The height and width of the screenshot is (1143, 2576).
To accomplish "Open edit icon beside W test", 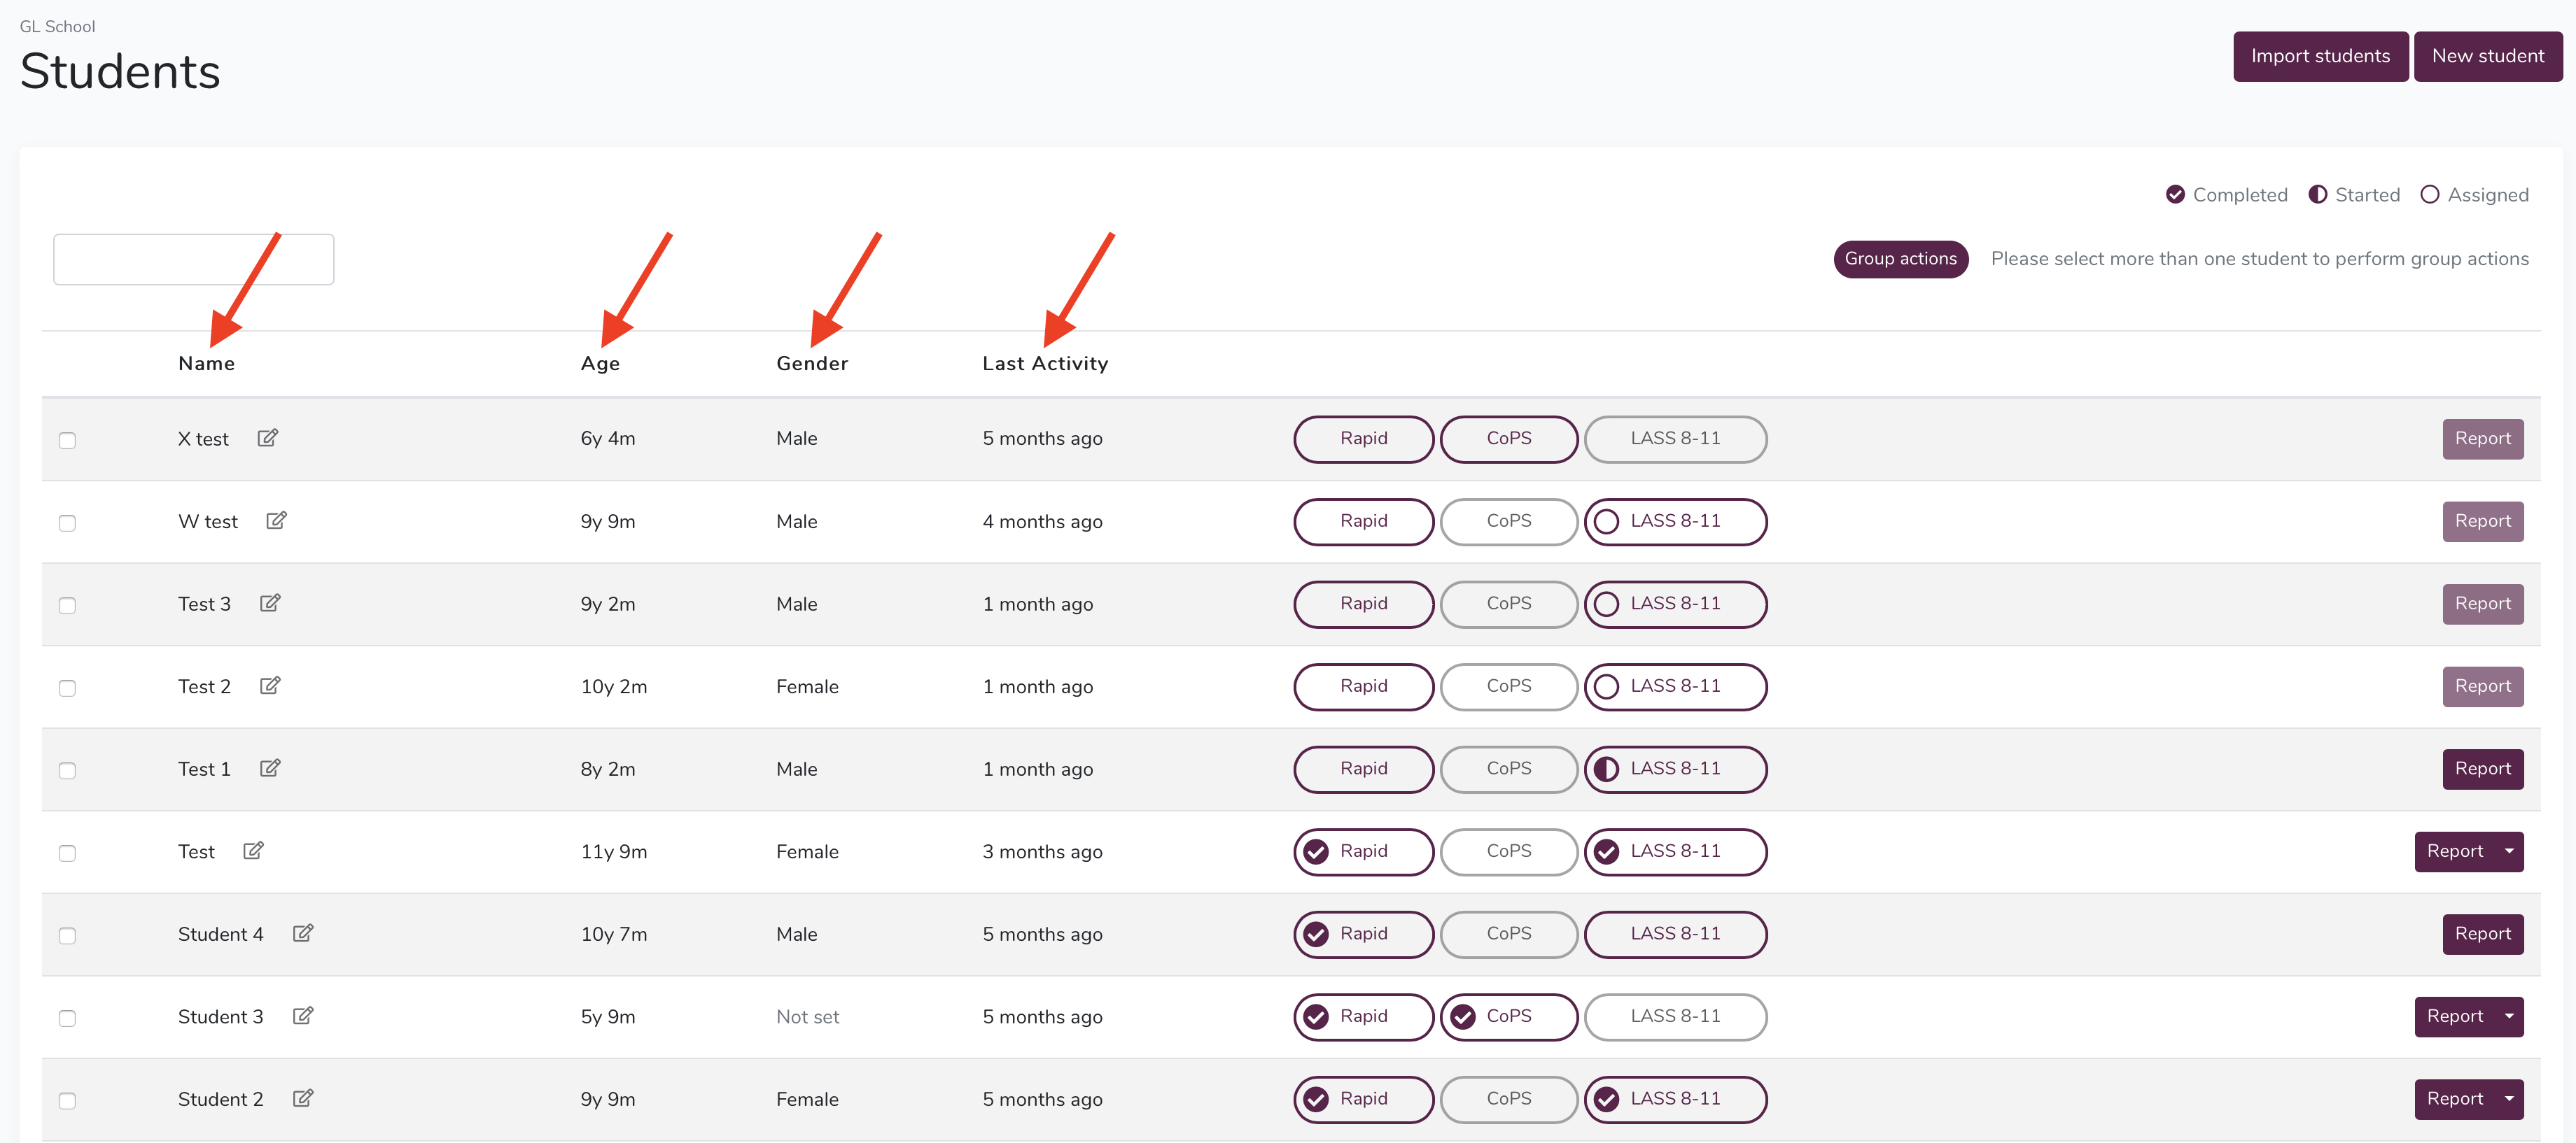I will point(276,520).
